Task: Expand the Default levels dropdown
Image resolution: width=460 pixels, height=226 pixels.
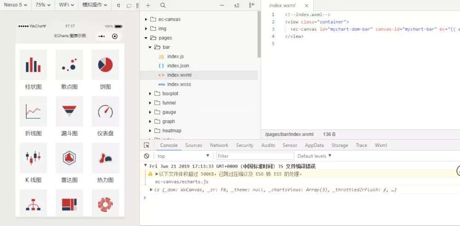Action: coord(315,156)
